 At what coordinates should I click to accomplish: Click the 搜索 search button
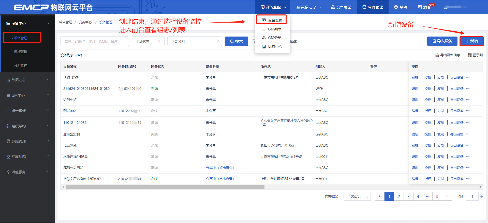click(236, 41)
